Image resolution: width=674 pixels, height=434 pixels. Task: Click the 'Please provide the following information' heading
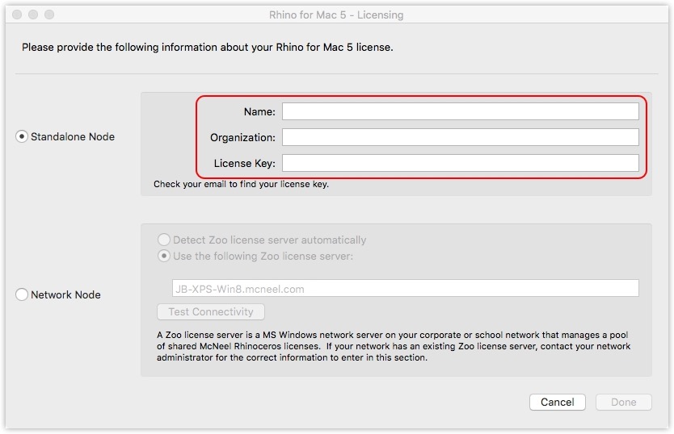pyautogui.click(x=208, y=48)
